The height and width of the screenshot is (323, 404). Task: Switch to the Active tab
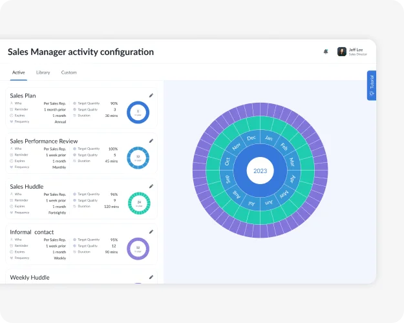point(19,72)
